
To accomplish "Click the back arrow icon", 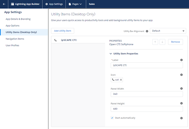I will coord(4,4).
